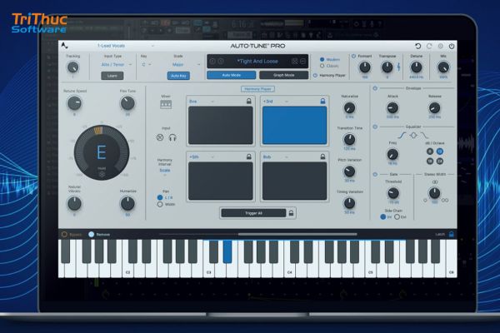Click the Harmony Player tab label
500x333 pixels.
point(257,89)
